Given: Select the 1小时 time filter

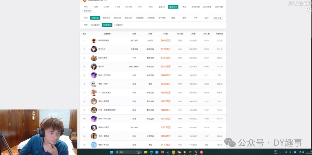Looking at the screenshot, I should tap(117, 7).
